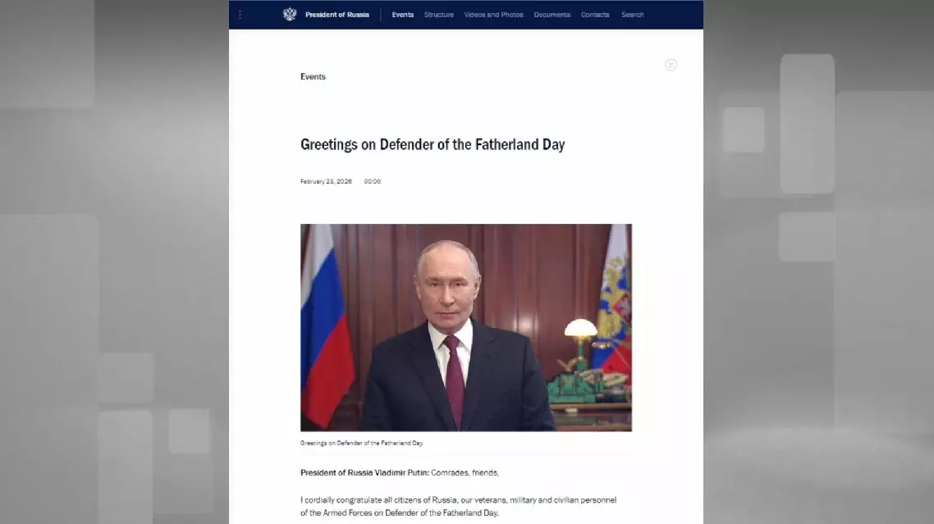Click the February 23 publication date

tap(326, 181)
